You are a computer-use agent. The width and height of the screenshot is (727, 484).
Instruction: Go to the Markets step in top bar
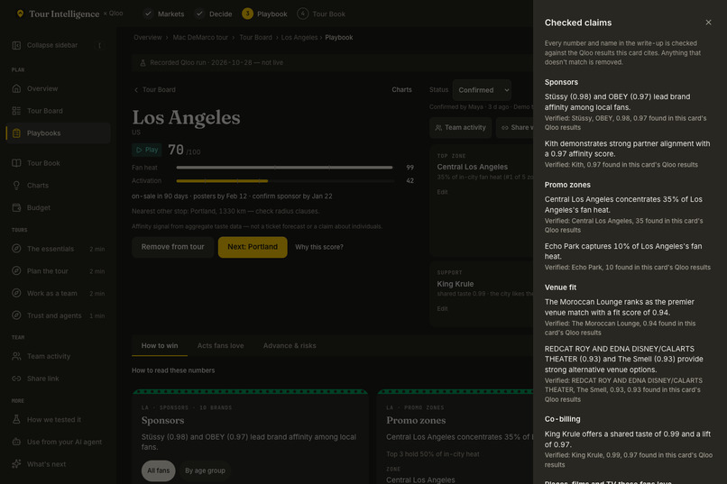point(163,14)
